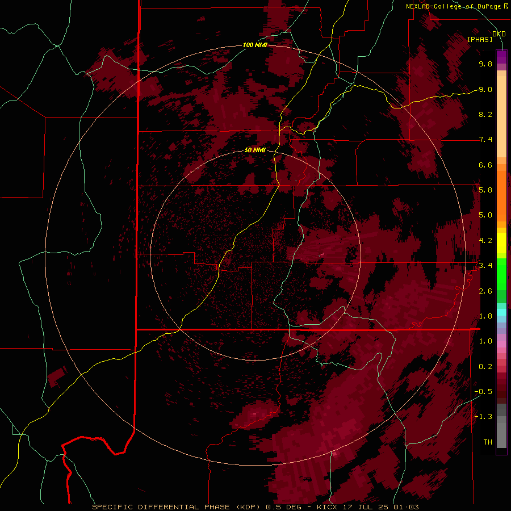
Task: Pick the purple top segment of color bar
Action: coord(501,57)
